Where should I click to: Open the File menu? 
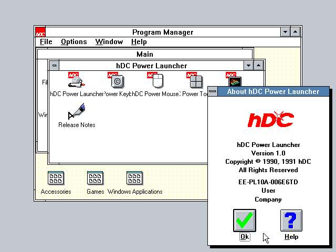point(46,42)
